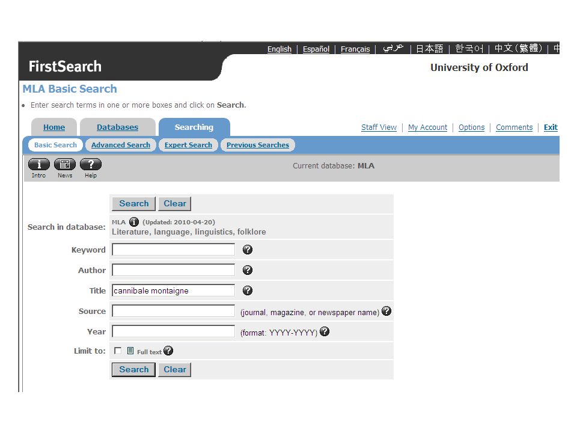Click the 'University of Oxford' text

pos(479,68)
